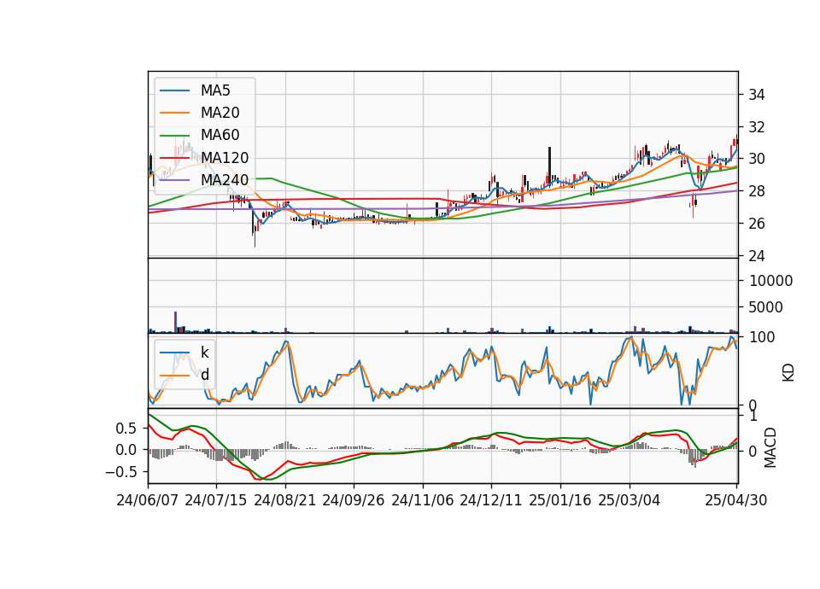Click the 24/09/26 date label

[354, 501]
